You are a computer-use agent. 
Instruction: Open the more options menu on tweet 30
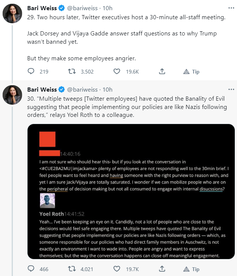[x=231, y=89]
